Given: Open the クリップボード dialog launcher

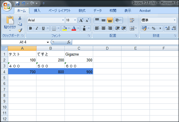Looking at the screenshot, I should [23, 36].
